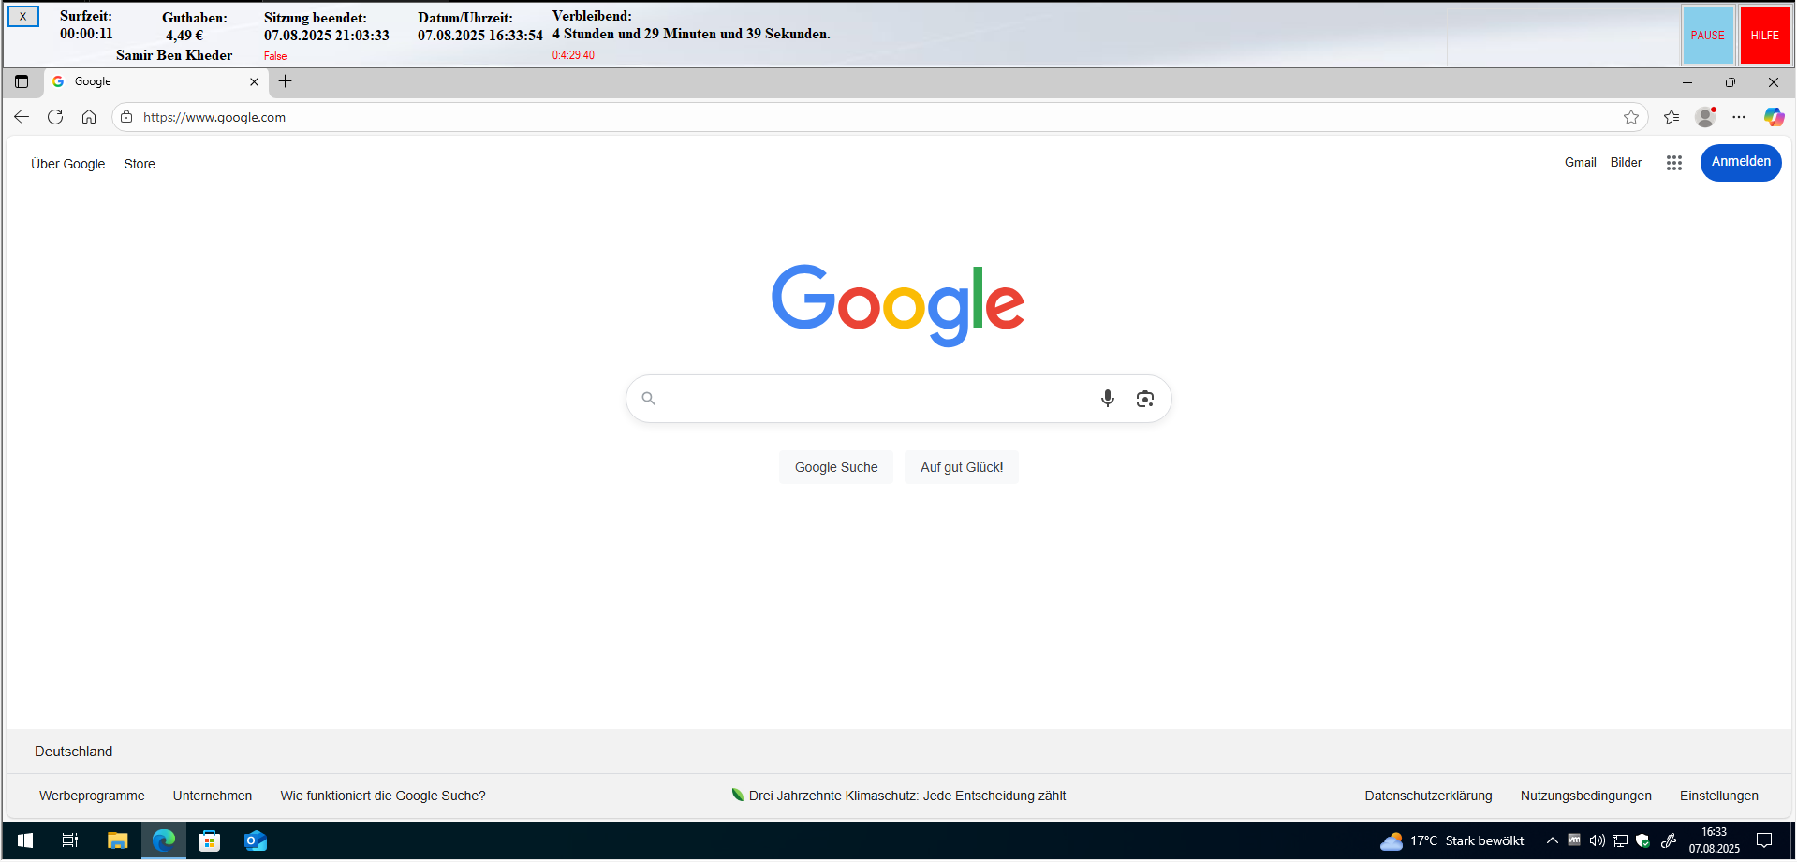Image resolution: width=1797 pixels, height=862 pixels.
Task: Open the browser profile menu
Action: click(1706, 117)
